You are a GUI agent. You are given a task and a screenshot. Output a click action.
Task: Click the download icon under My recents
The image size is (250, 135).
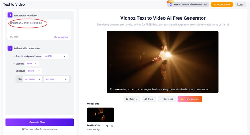[x=112, y=126]
